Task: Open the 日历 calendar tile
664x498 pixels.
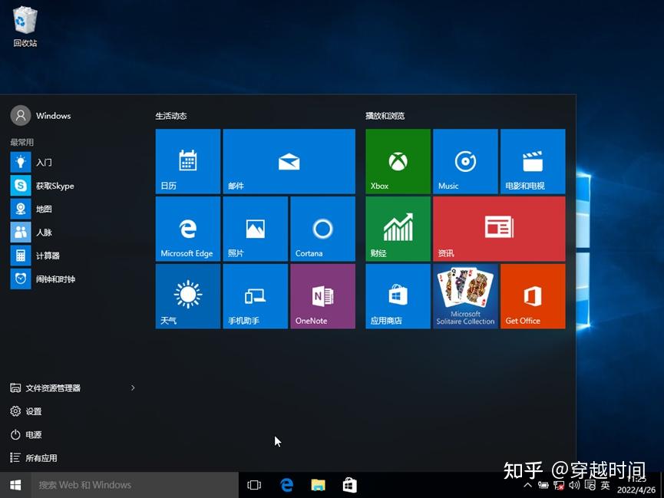Action: [x=187, y=161]
